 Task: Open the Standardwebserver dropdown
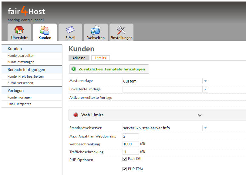tap(205, 128)
